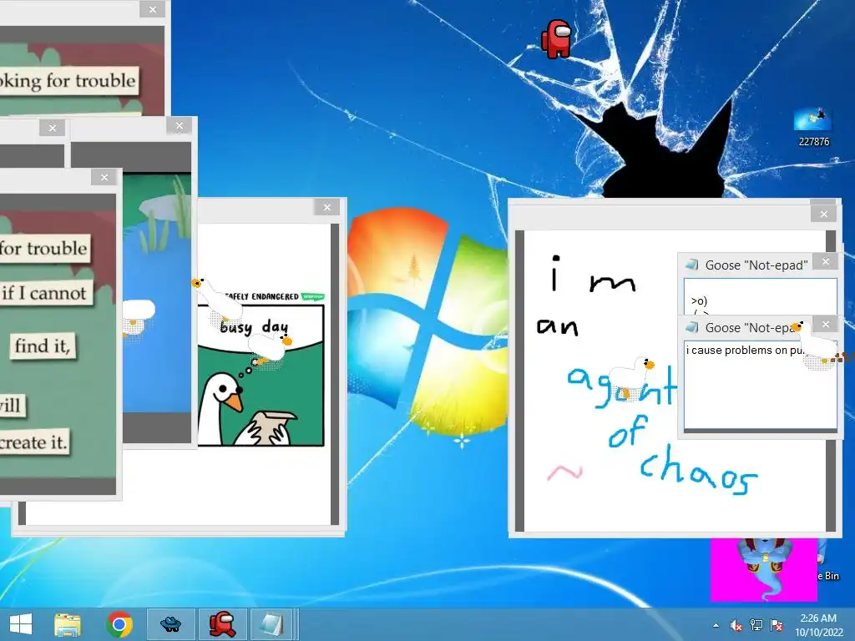Close the agent of chaos drawing window
The width and height of the screenshot is (855, 641).
[x=824, y=215]
